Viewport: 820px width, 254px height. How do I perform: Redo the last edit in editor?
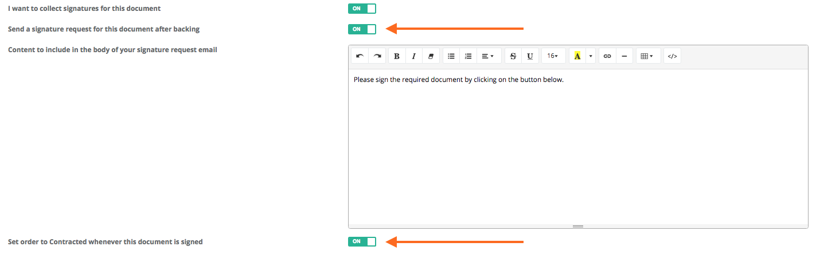[377, 56]
